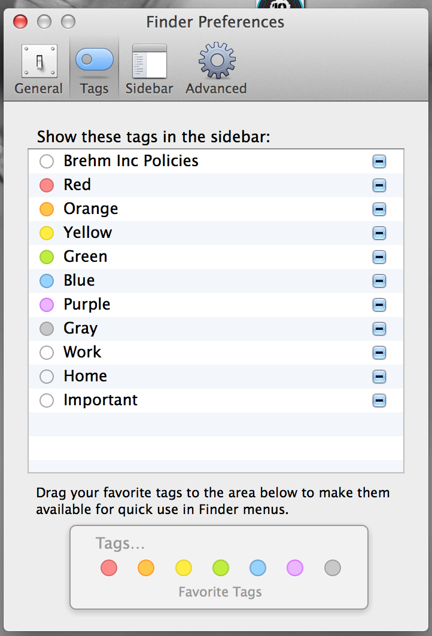Viewport: 432px width, 636px height.
Task: Disable sidebar display of Important tag
Action: 379,400
